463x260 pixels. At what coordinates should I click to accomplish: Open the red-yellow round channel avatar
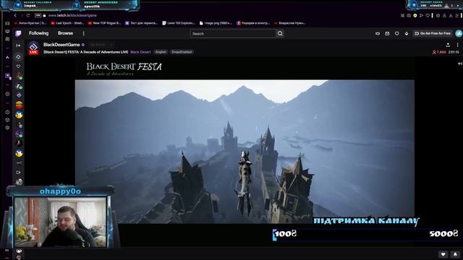19,105
